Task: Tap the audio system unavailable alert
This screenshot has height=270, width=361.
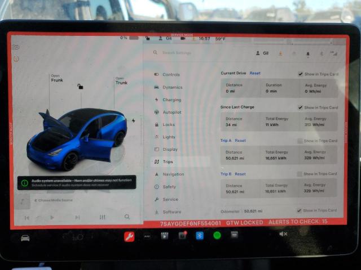Action: pyautogui.click(x=77, y=182)
